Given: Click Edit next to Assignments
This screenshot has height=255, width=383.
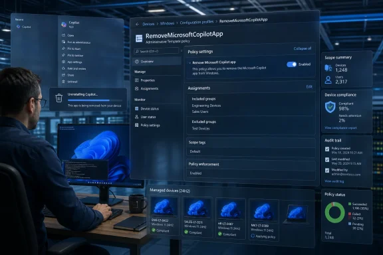Looking at the screenshot, I should [309, 86].
